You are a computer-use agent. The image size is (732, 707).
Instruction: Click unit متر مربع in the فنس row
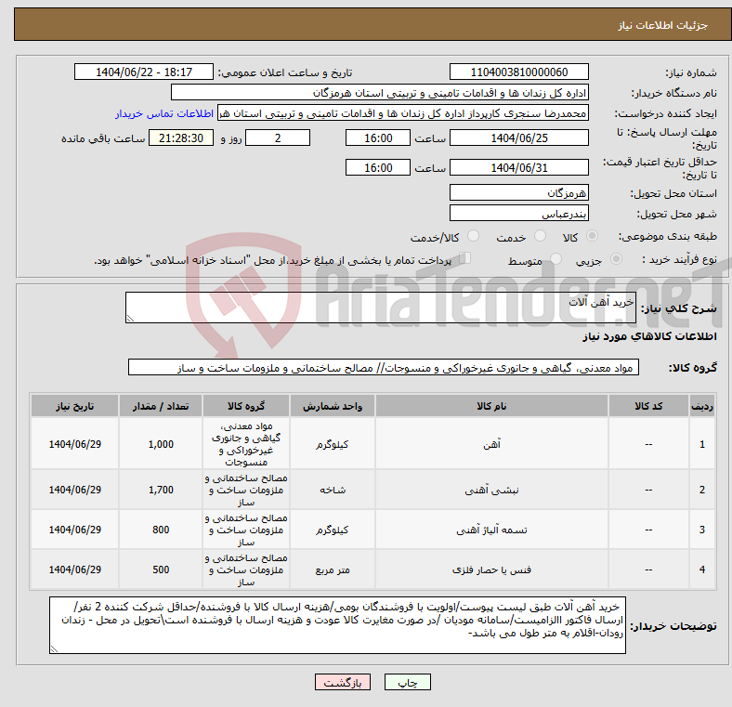click(333, 570)
